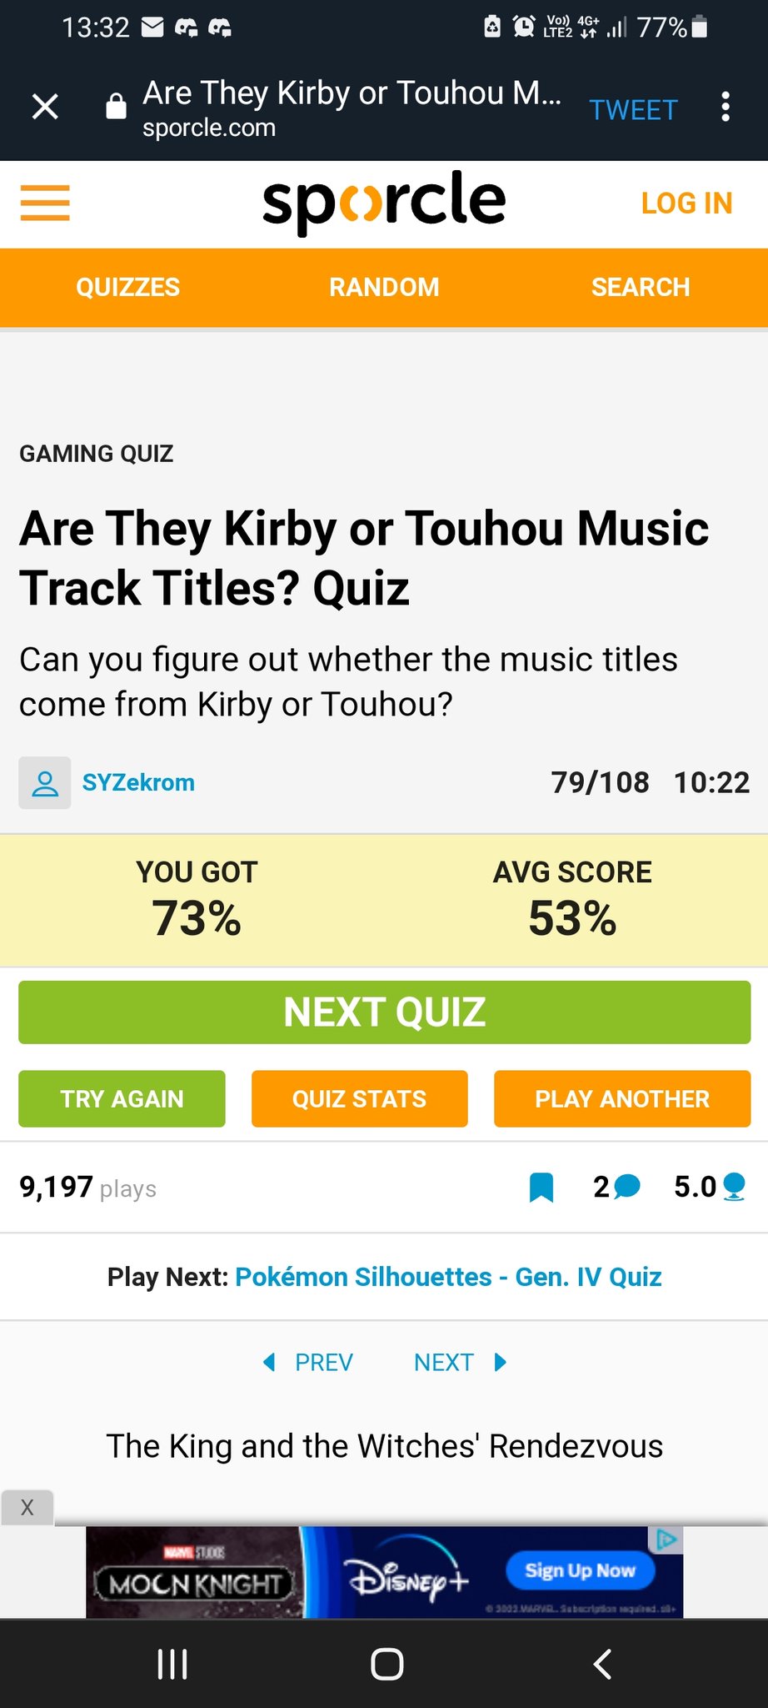
Task: Close the browser tab with X
Action: 45,107
